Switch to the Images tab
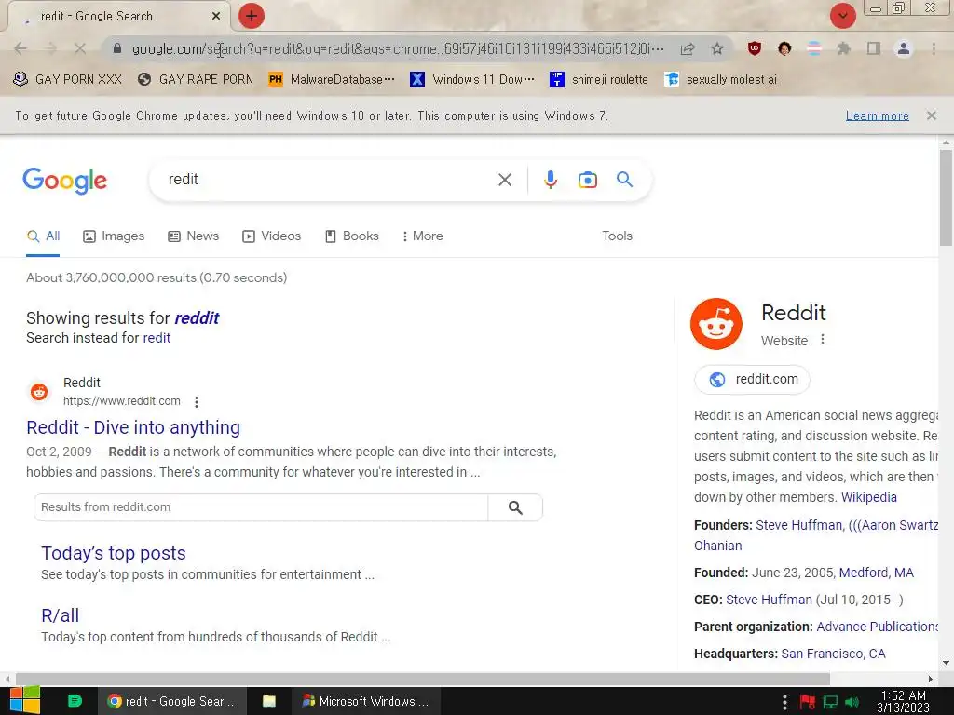This screenshot has width=954, height=715. coord(114,236)
